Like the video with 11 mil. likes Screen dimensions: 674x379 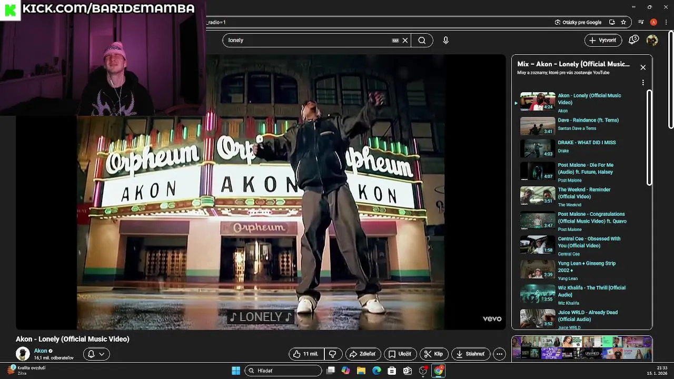coord(306,354)
